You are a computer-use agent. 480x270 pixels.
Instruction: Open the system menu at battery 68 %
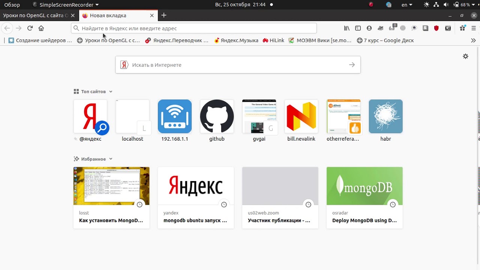point(465,5)
